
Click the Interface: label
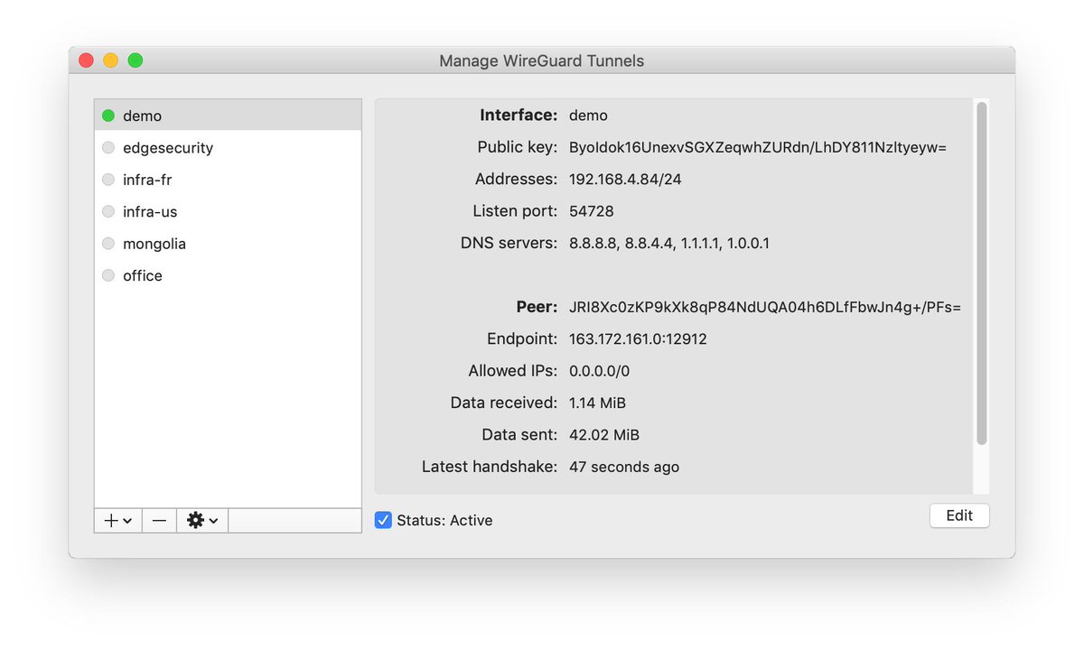[519, 116]
